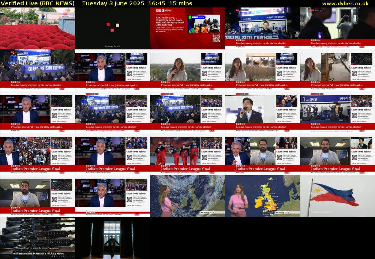Select silhouetted man in doorway thumbnail
Screen dimensions: 375x259
coord(112,238)
